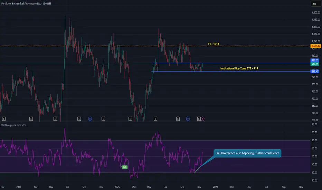Screen dimensions: 322x190
Task: Click the green Bull divergence label
Action: point(125,167)
